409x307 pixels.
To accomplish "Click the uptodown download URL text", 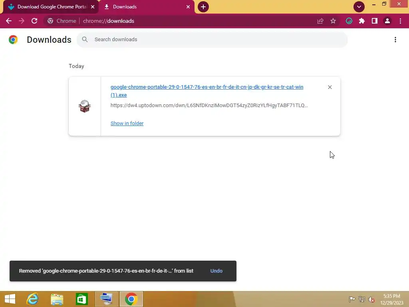I will coord(209,105).
